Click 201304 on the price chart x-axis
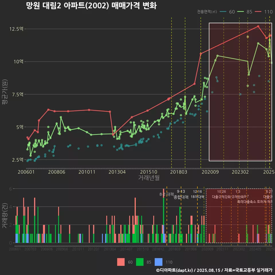The width and height of the screenshot is (275, 275). 117,172
